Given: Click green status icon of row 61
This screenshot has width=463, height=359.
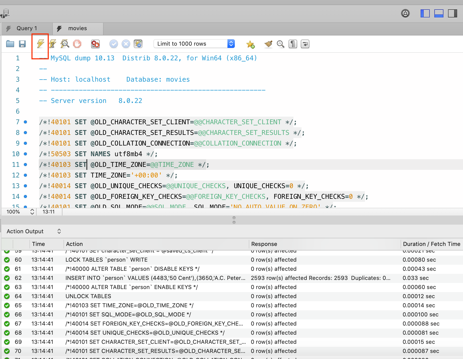Looking at the screenshot, I should (7, 269).
